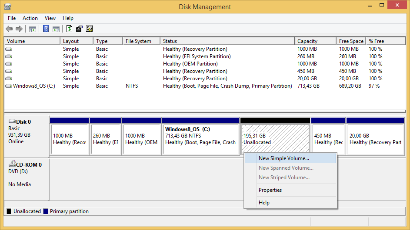Click the blue Help question mark icon
The width and height of the screenshot is (410, 230).
pos(46,29)
